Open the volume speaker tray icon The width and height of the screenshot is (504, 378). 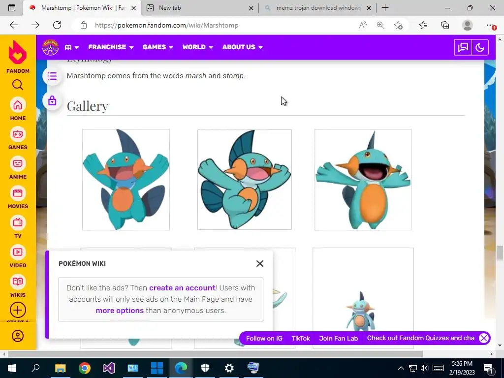point(424,368)
